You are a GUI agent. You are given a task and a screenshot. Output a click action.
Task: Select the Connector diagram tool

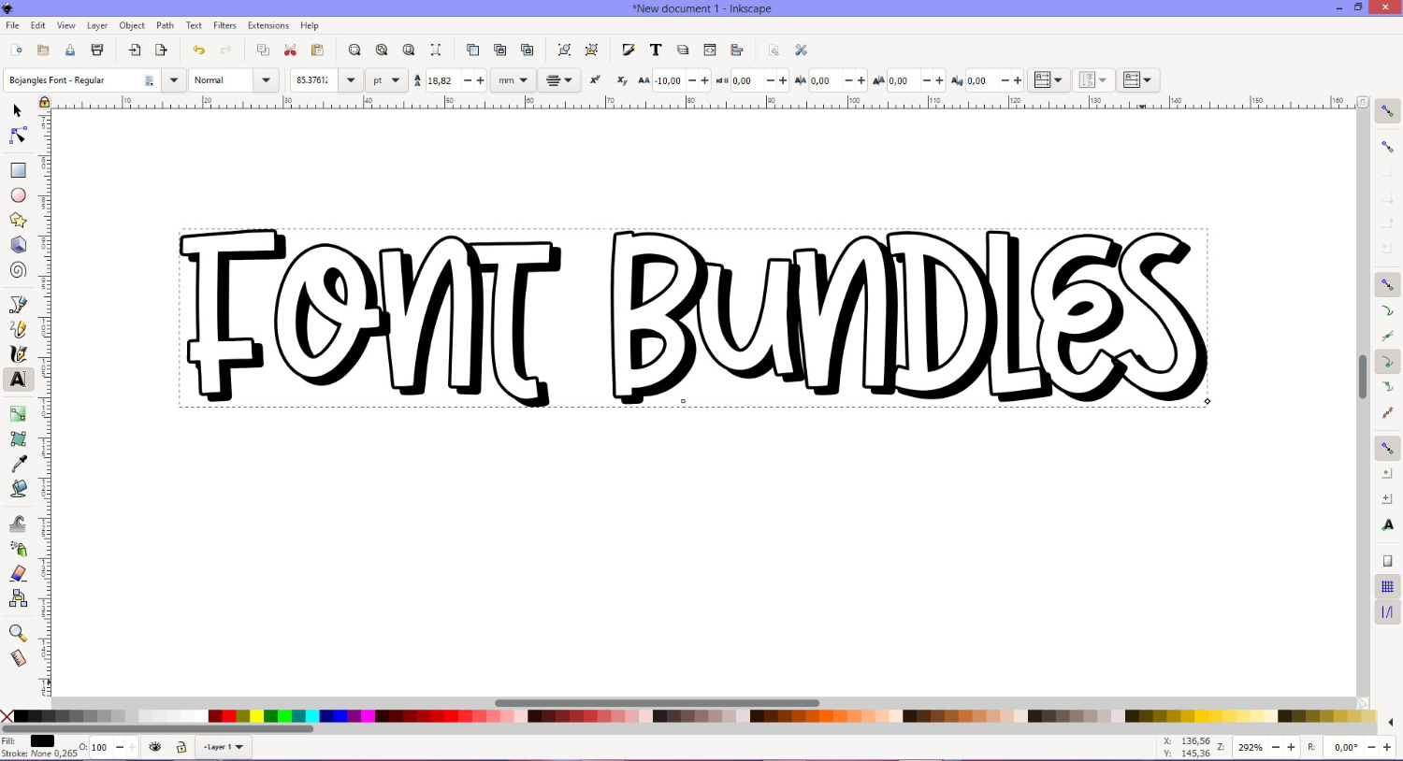[18, 598]
